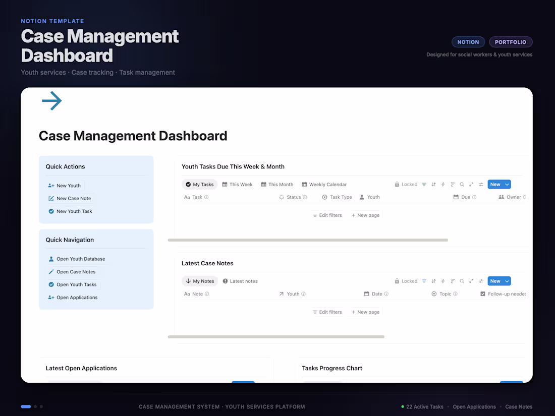Viewport: 555px width, 416px height.
Task: Click the Youth column header in notes table
Action: [x=292, y=294]
